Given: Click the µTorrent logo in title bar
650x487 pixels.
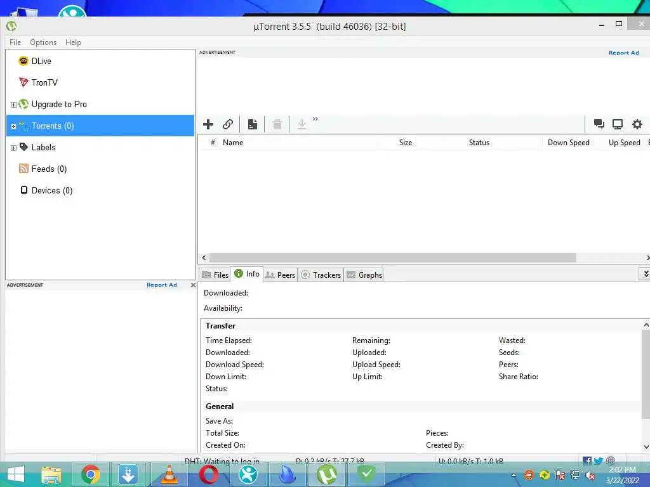Looking at the screenshot, I should pyautogui.click(x=11, y=26).
